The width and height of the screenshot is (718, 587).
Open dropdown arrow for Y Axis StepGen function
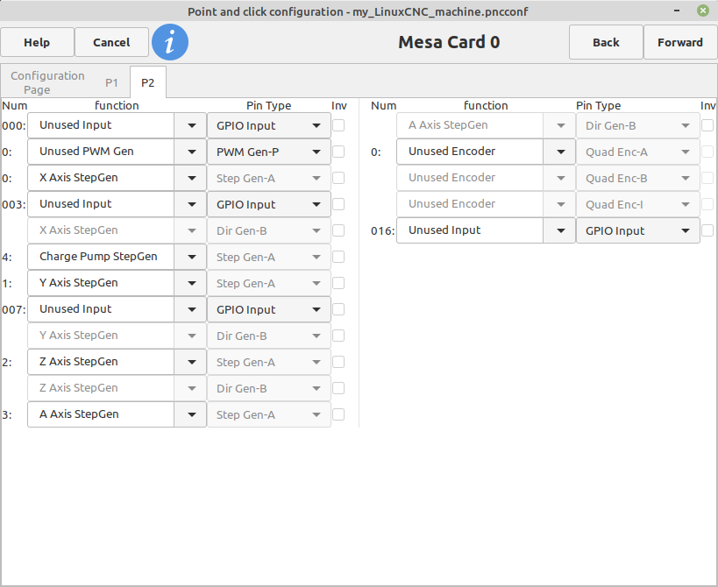pyautogui.click(x=192, y=283)
